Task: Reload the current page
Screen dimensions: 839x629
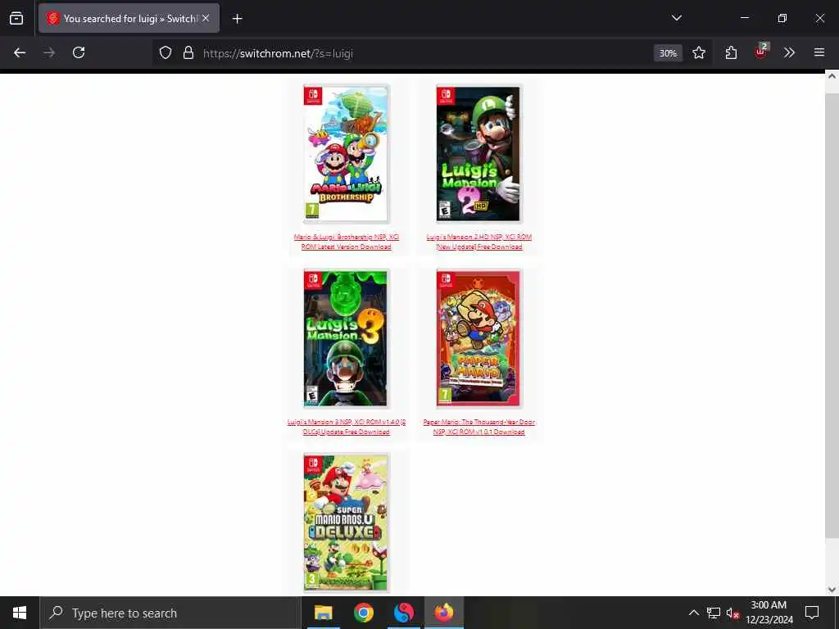Action: 79,53
